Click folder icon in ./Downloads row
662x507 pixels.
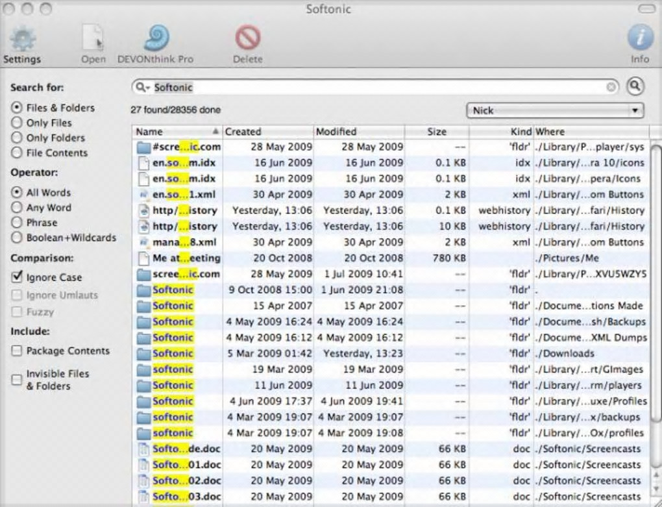[x=143, y=354]
